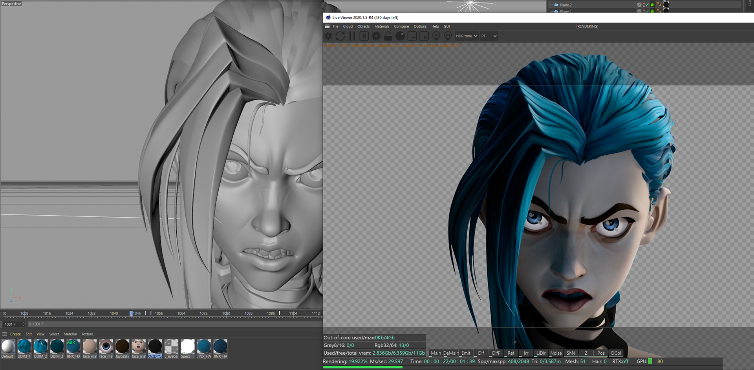Select the LiDir render pass tab
754x370 pixels.
coord(541,353)
